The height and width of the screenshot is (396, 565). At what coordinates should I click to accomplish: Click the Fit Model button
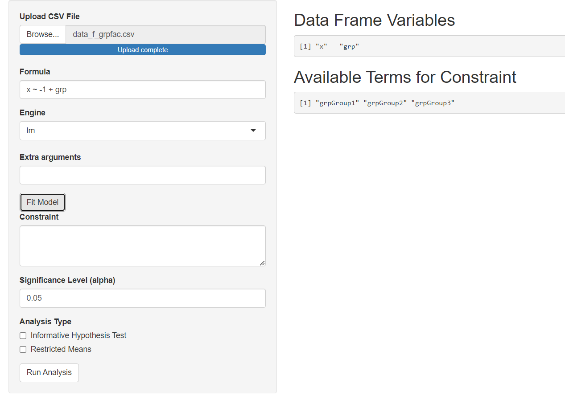click(x=42, y=202)
